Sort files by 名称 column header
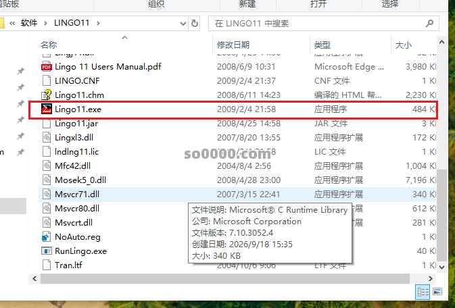The height and width of the screenshot is (308, 455). [49, 45]
